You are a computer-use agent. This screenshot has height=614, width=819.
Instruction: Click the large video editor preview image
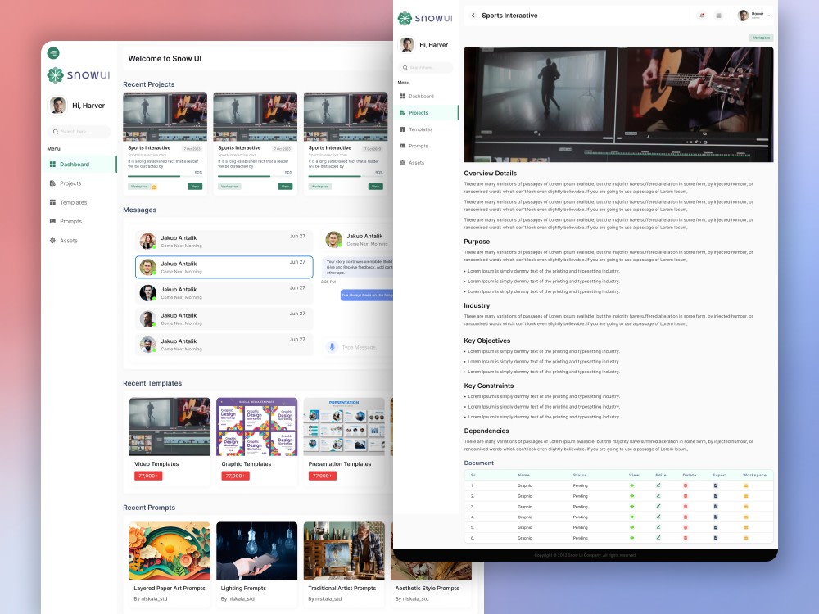pyautogui.click(x=618, y=105)
